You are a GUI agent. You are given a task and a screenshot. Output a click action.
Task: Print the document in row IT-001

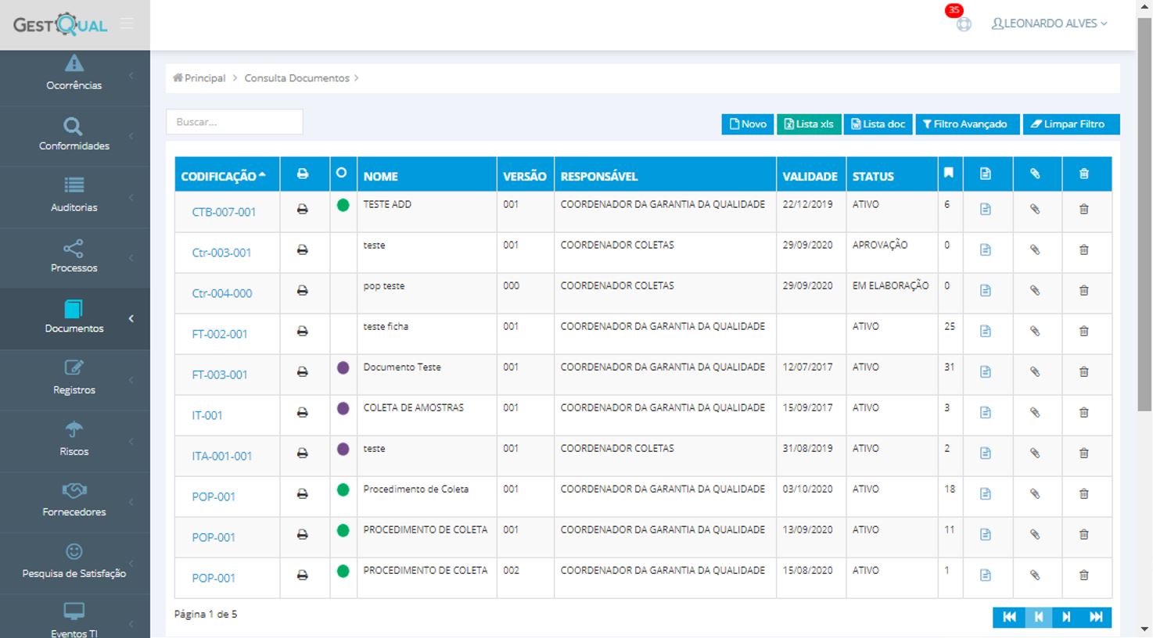[x=302, y=413]
